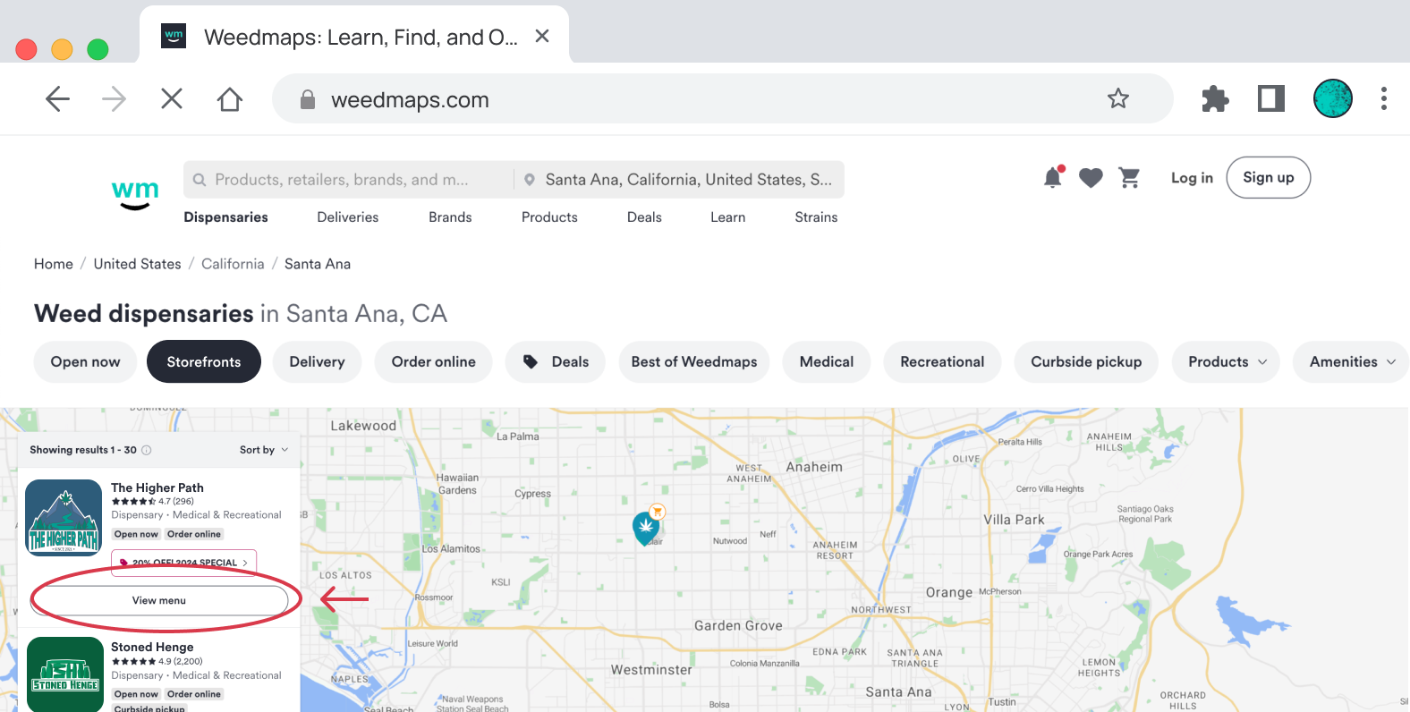The height and width of the screenshot is (712, 1410).
Task: Toggle the Storefronts filter
Action: 204,361
